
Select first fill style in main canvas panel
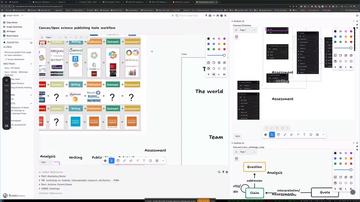point(208,63)
